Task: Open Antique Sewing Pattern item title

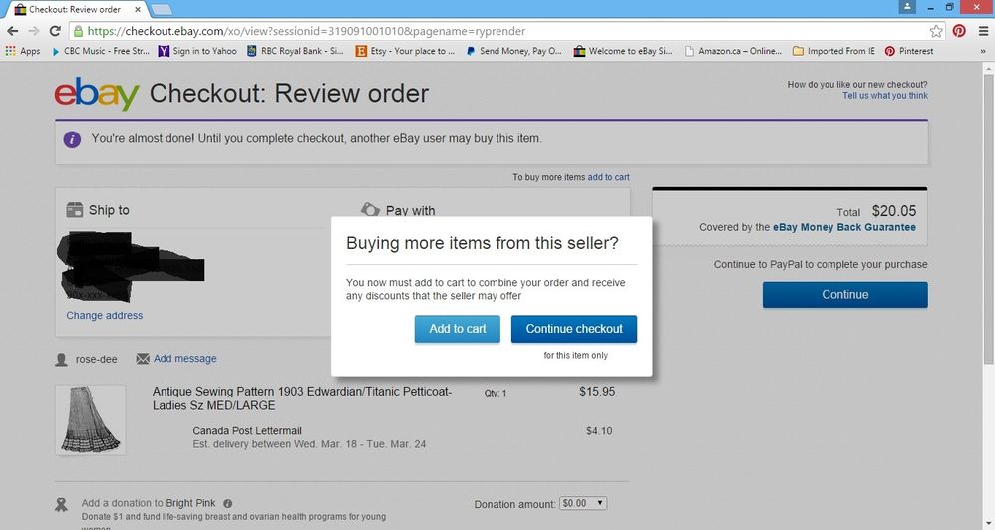Action: click(301, 398)
